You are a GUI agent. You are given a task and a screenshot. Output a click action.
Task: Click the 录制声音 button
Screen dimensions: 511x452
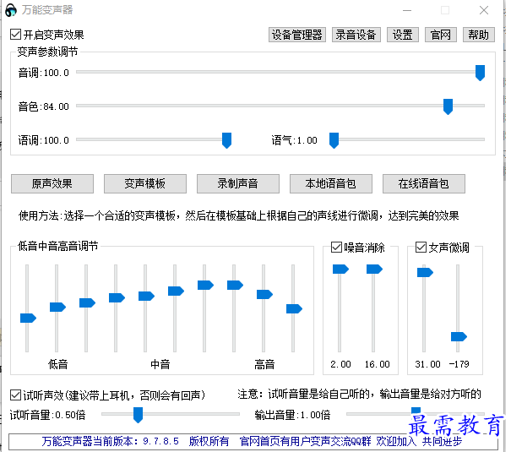pyautogui.click(x=238, y=184)
